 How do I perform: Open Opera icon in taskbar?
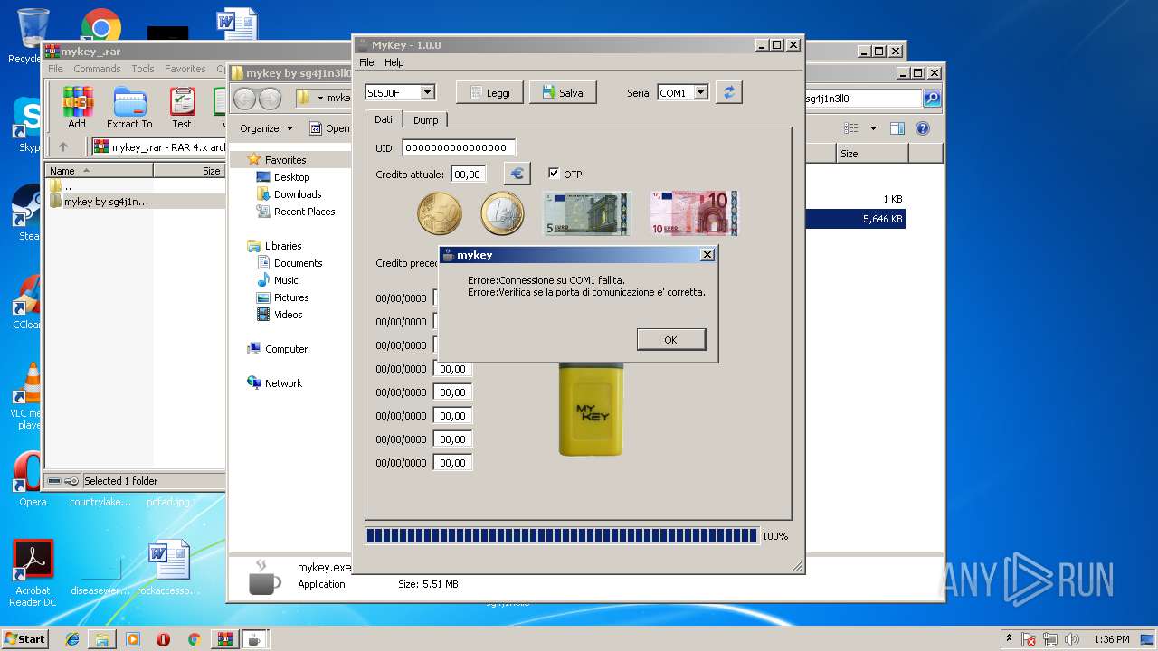tap(163, 639)
